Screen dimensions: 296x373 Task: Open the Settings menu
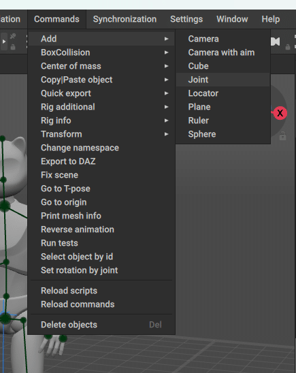click(186, 19)
